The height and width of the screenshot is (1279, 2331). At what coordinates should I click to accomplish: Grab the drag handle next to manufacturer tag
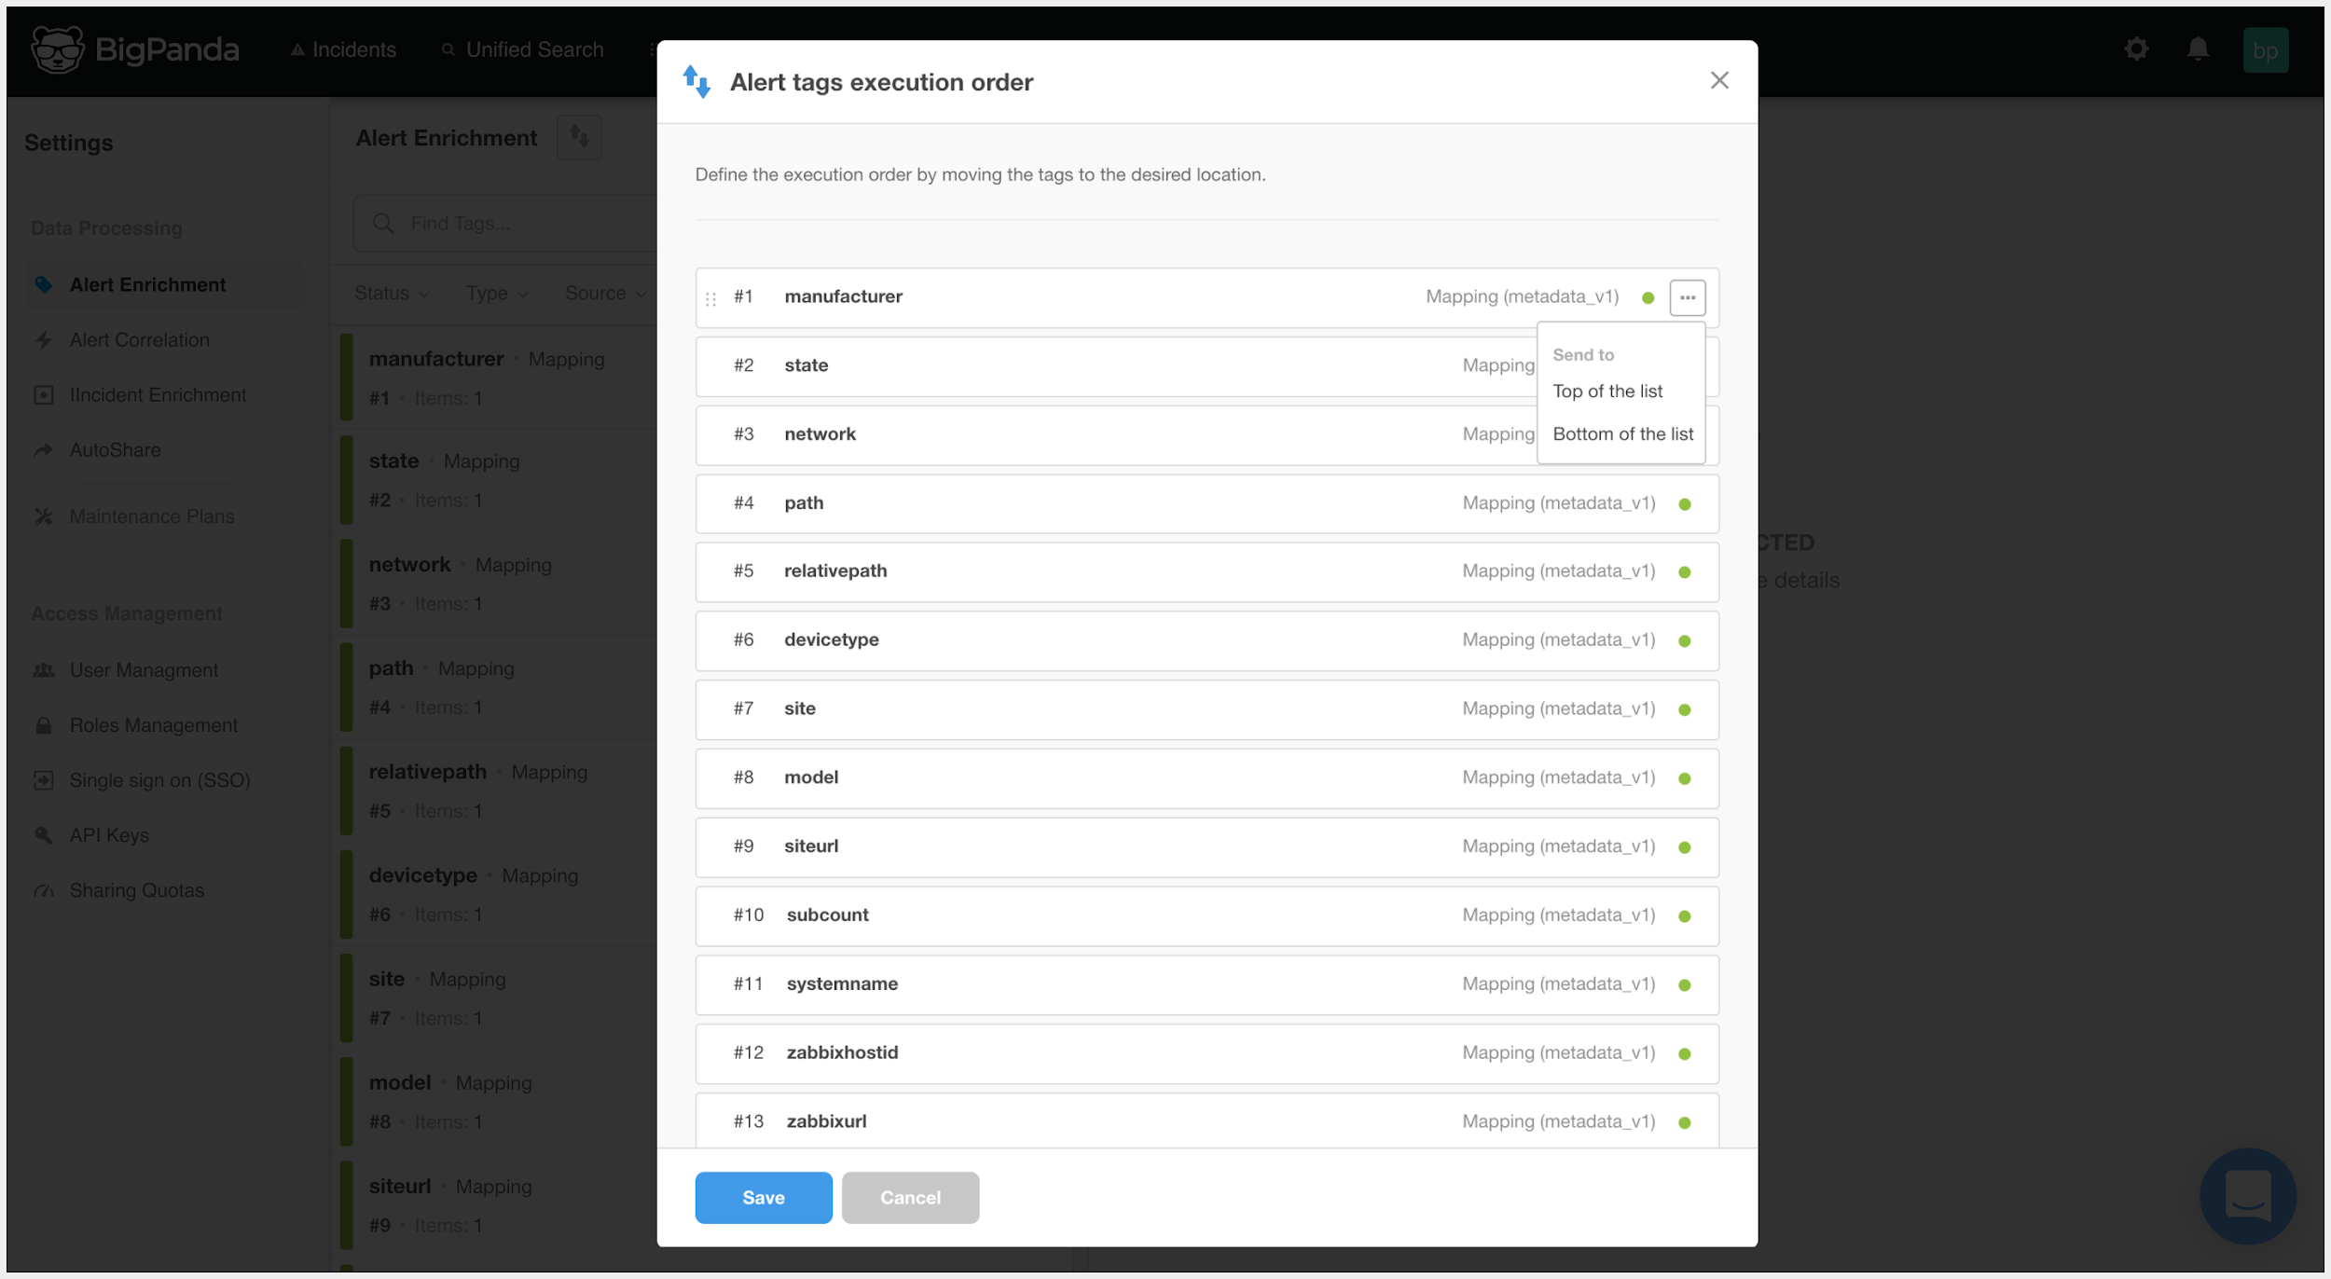pos(710,296)
